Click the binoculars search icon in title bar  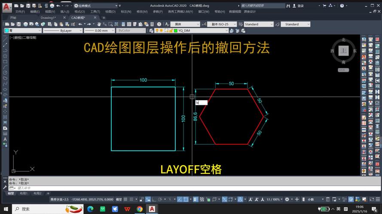(288, 6)
